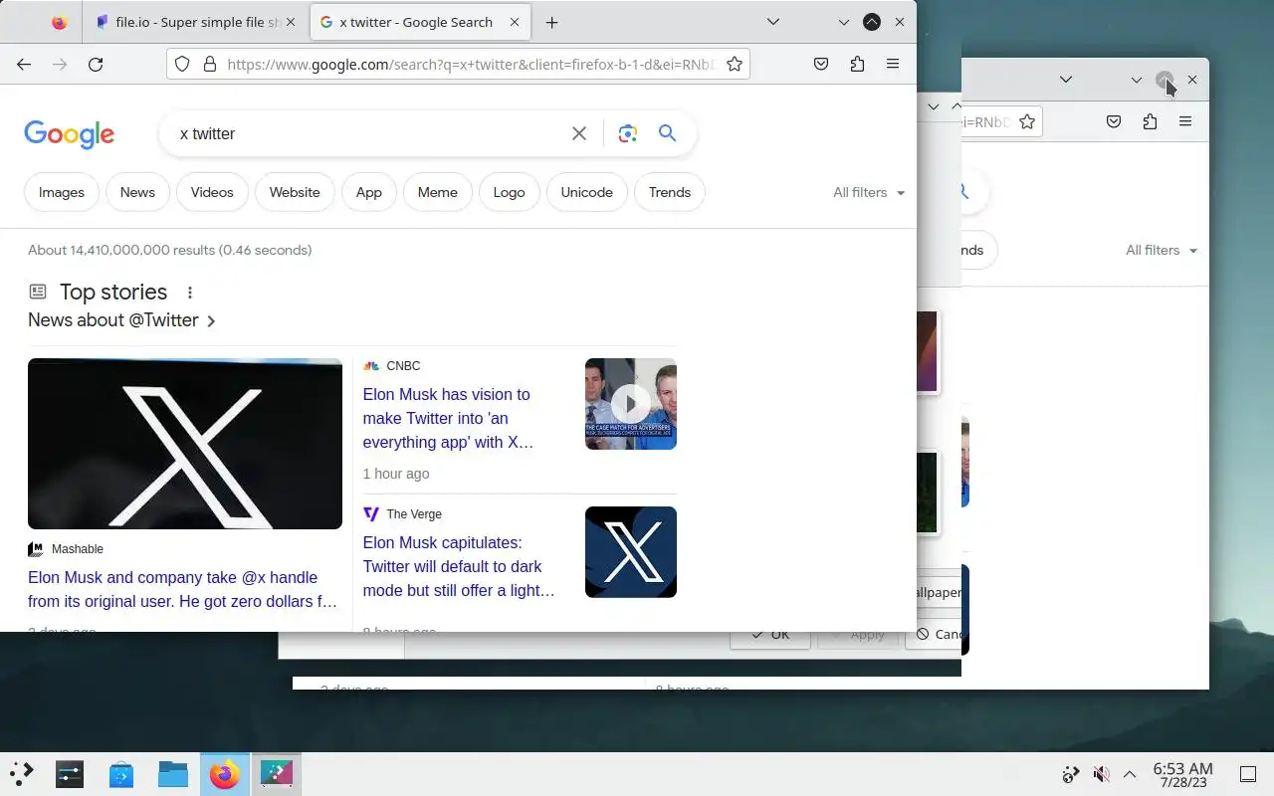Choose the Unicode filter chip
Image resolution: width=1274 pixels, height=796 pixels.
click(x=587, y=192)
